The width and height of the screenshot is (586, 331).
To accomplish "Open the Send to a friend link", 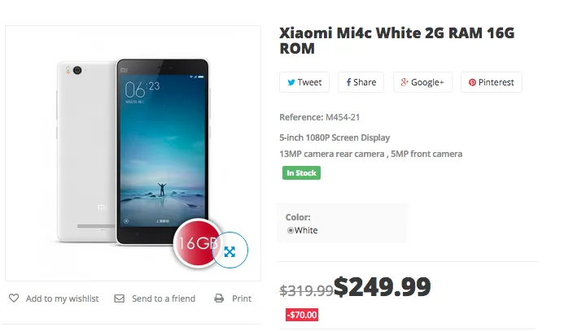I will tap(164, 298).
